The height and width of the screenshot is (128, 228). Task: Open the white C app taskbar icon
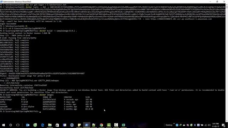[x=116, y=125]
